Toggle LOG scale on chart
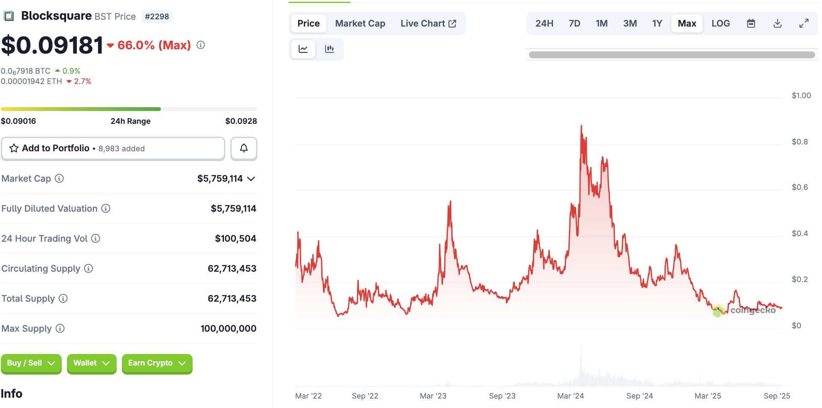Image resolution: width=822 pixels, height=408 pixels. [x=721, y=24]
